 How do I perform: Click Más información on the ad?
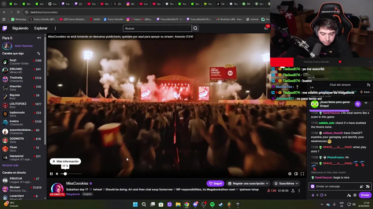65,161
